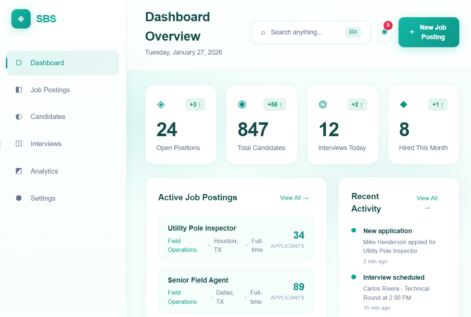Image resolution: width=471 pixels, height=317 pixels.
Task: View all Recent Activity
Action: tap(427, 202)
